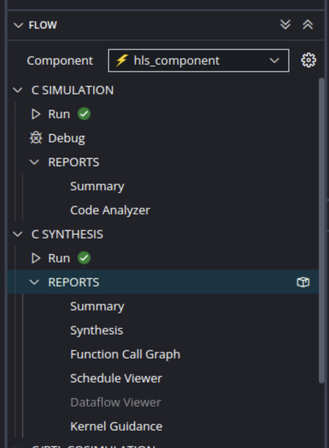
Task: Click the lightning bolt icon in component box
Action: (x=122, y=61)
